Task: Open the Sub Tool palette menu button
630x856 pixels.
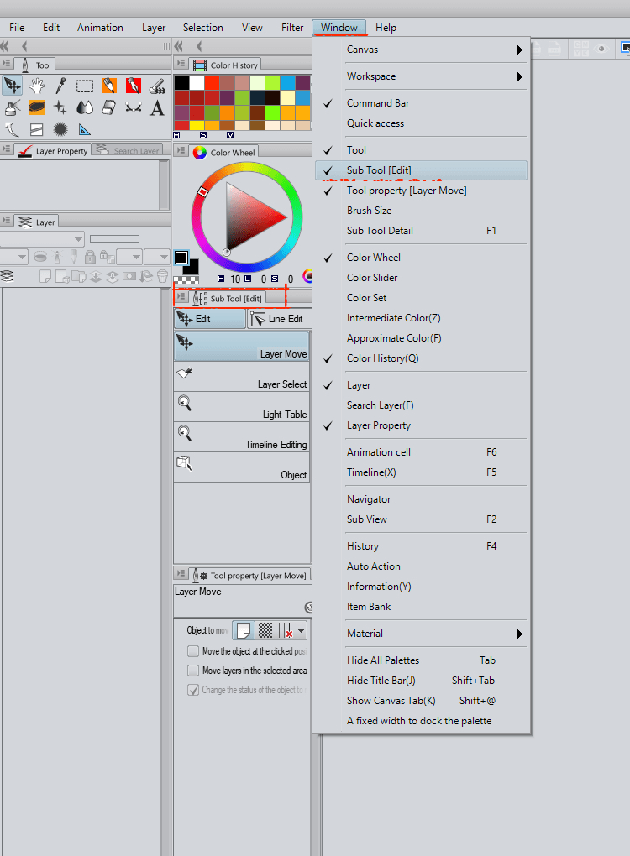Action: 181,297
